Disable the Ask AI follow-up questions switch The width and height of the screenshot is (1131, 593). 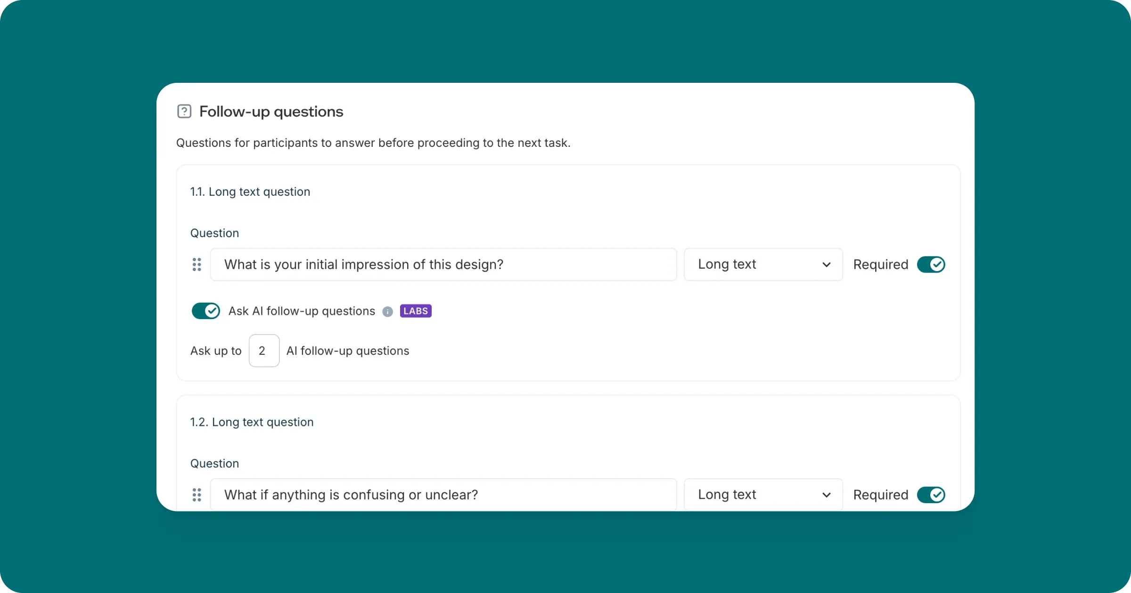(x=206, y=311)
